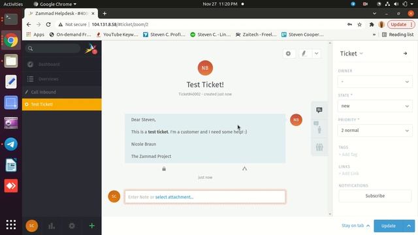Click the SC agent avatar beside reply field
This screenshot has width=418, height=235.
click(114, 196)
